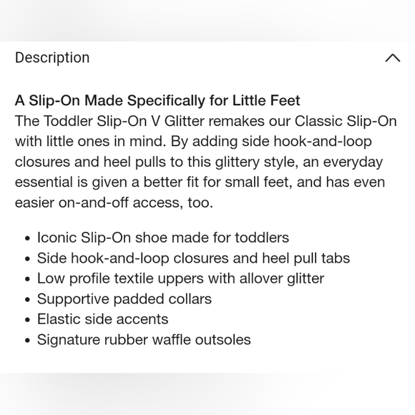
Task: Select the 'Supportive padded collars' bullet item
Action: [x=124, y=299]
